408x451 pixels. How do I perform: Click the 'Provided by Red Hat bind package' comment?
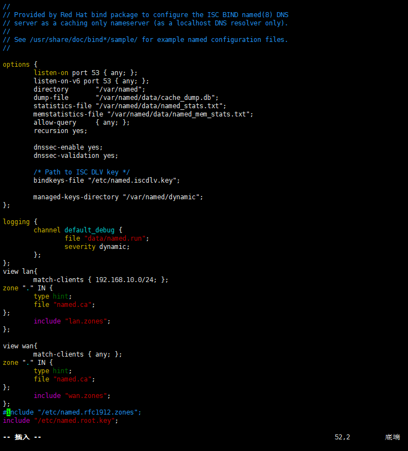tap(146, 15)
